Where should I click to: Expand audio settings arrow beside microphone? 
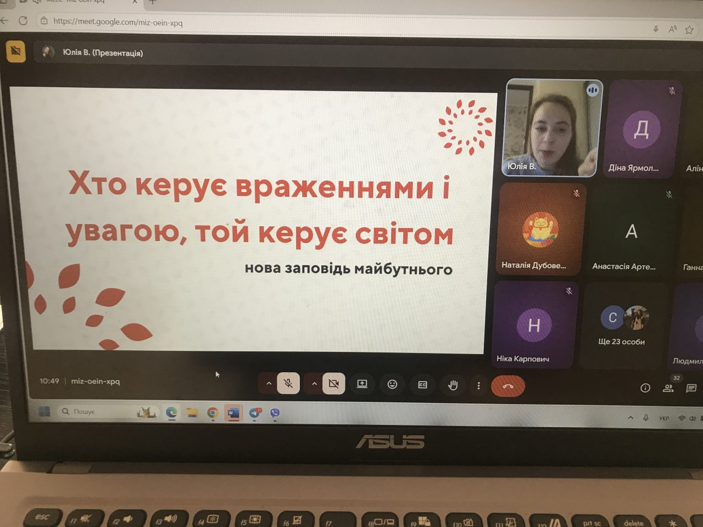point(269,383)
